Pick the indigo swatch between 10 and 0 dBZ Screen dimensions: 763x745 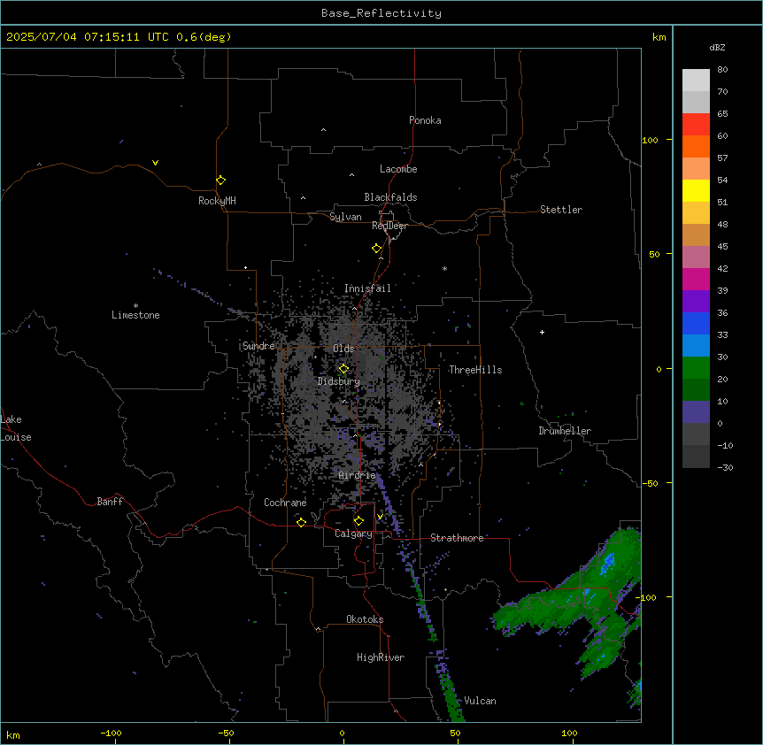696,412
